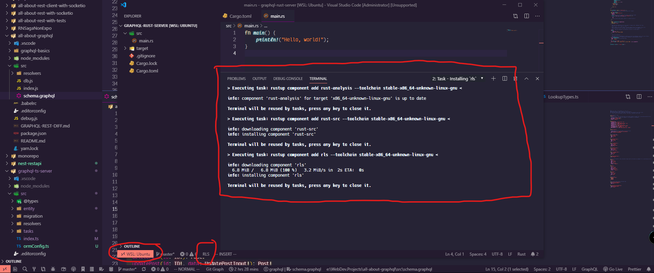Screen dimensions: 654x273
Task: Open main.rs in the explorer tree
Action: (x=146, y=41)
